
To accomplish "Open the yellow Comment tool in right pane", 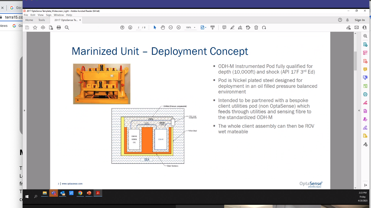I will pos(365,69).
